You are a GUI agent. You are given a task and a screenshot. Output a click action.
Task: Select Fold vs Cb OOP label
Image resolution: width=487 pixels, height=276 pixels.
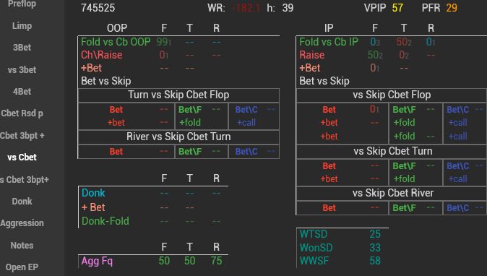pos(116,42)
